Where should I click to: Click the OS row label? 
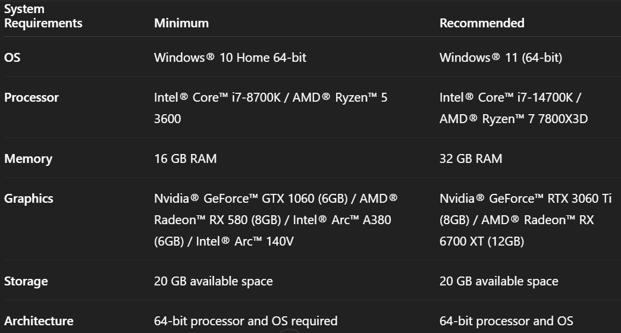tap(12, 58)
